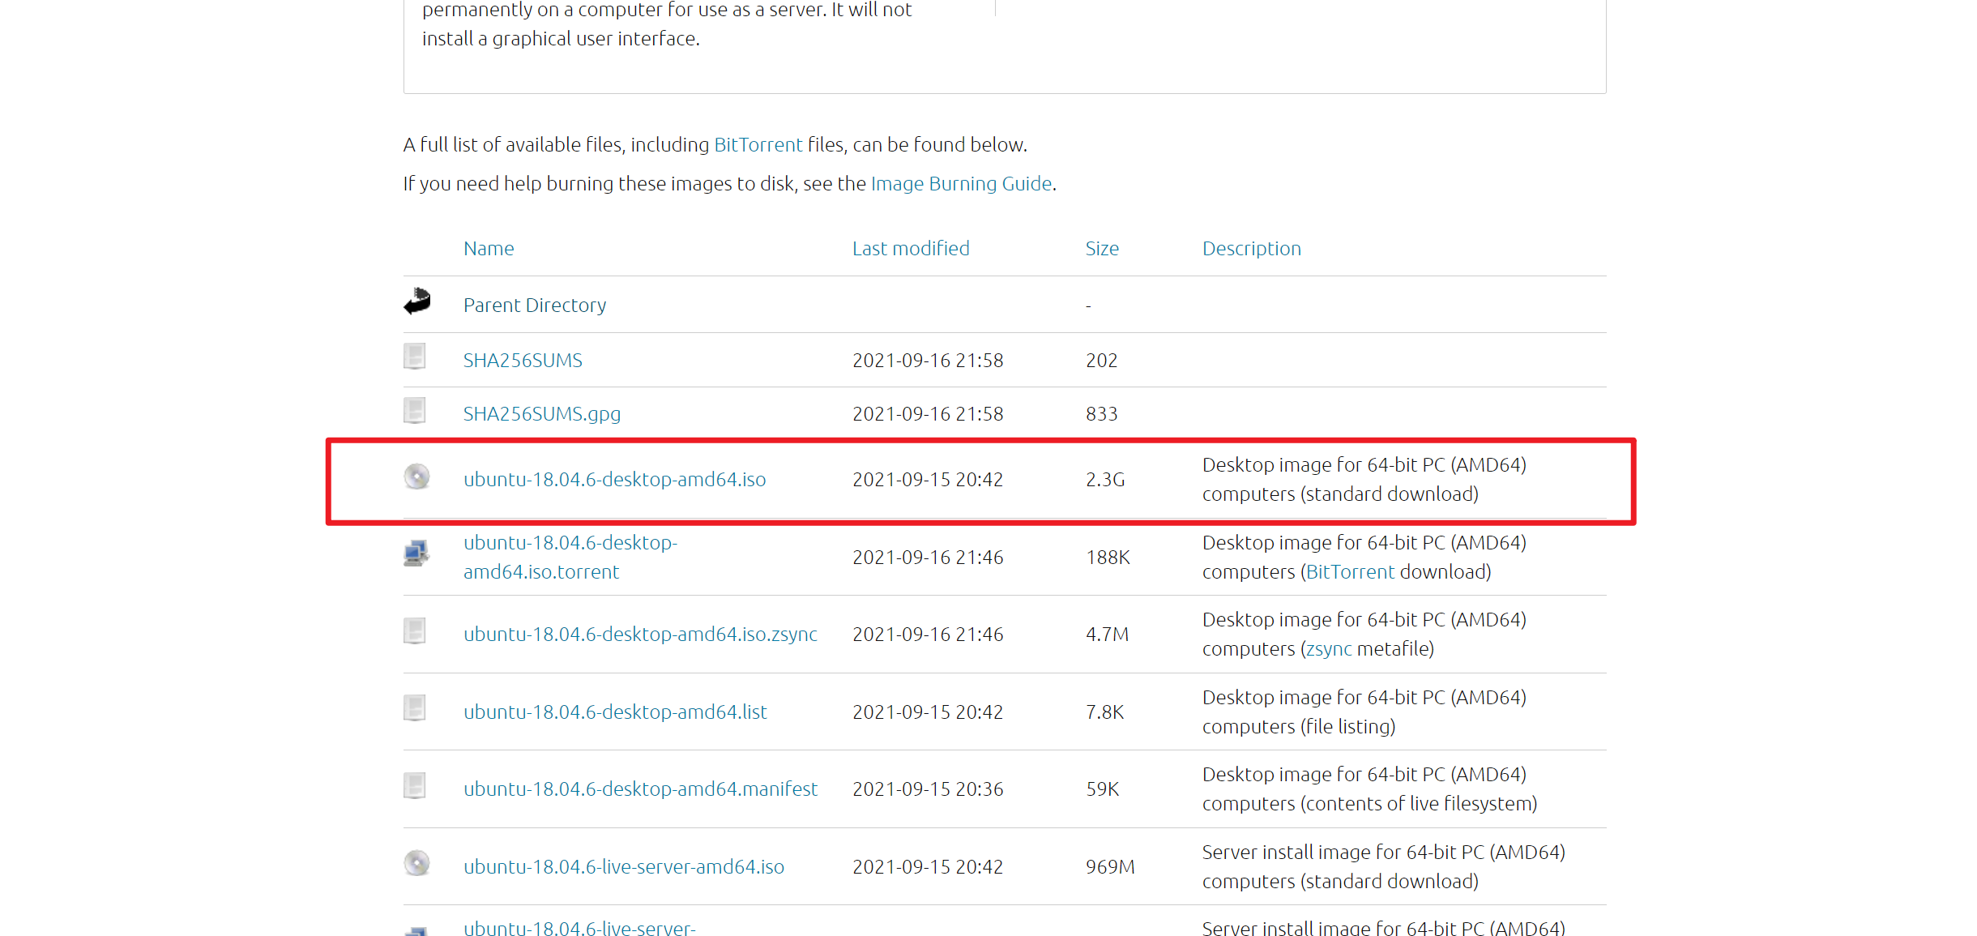1977x936 pixels.
Task: Click the CD icon for ubuntu-18.04.6-desktop-amd64.iso
Action: click(416, 477)
